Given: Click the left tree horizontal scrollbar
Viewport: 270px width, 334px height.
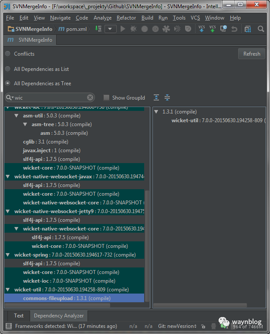Looking at the screenshot, I should (x=57, y=305).
